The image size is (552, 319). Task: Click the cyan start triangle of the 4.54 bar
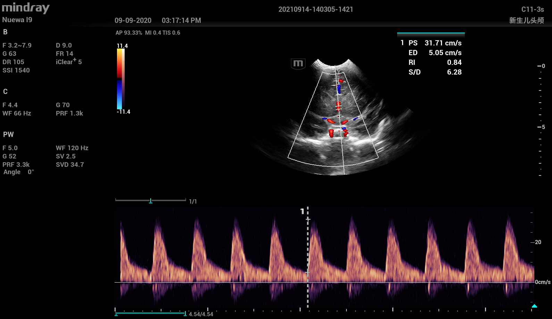116,315
